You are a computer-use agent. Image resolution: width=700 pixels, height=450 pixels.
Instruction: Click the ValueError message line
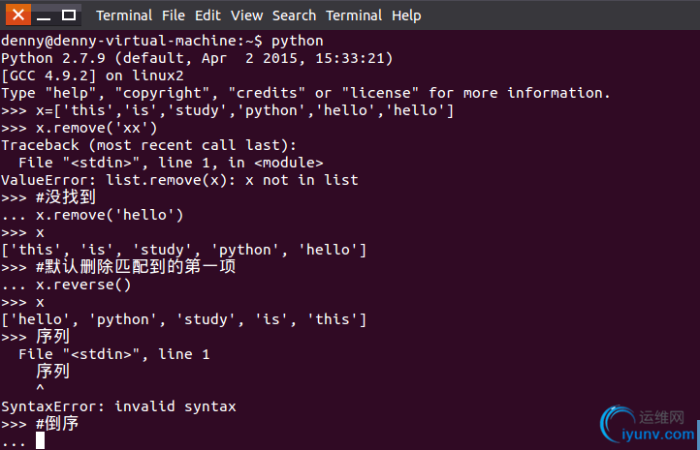pos(179,180)
